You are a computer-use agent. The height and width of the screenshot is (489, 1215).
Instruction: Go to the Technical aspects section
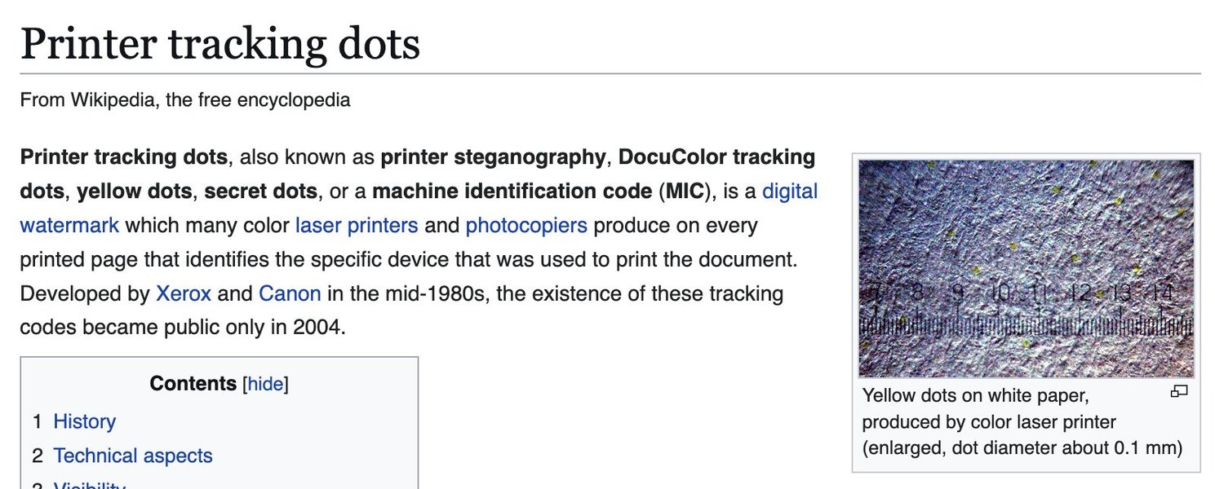[133, 456]
